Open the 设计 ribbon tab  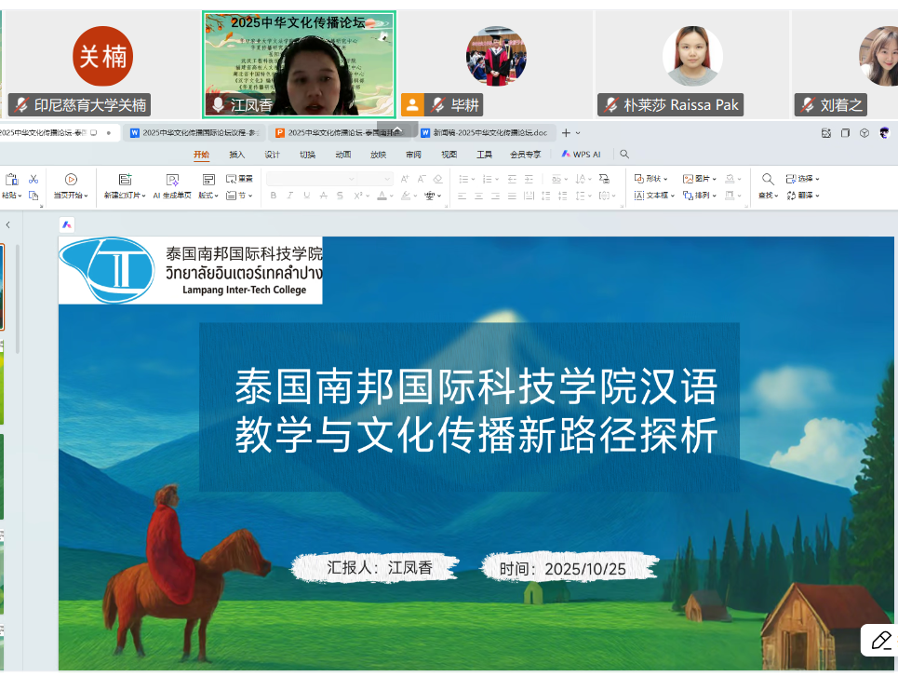point(272,155)
